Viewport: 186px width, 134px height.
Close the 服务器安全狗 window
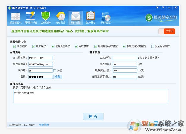pyautogui.click(x=176, y=7)
